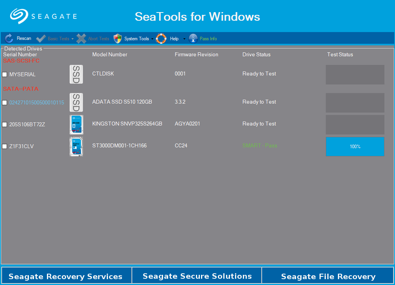Click the MYSERIAL serial number text
The height and width of the screenshot is (285, 395).
click(x=22, y=74)
